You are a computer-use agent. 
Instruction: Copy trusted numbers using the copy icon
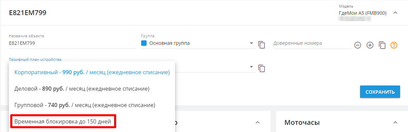point(382,45)
